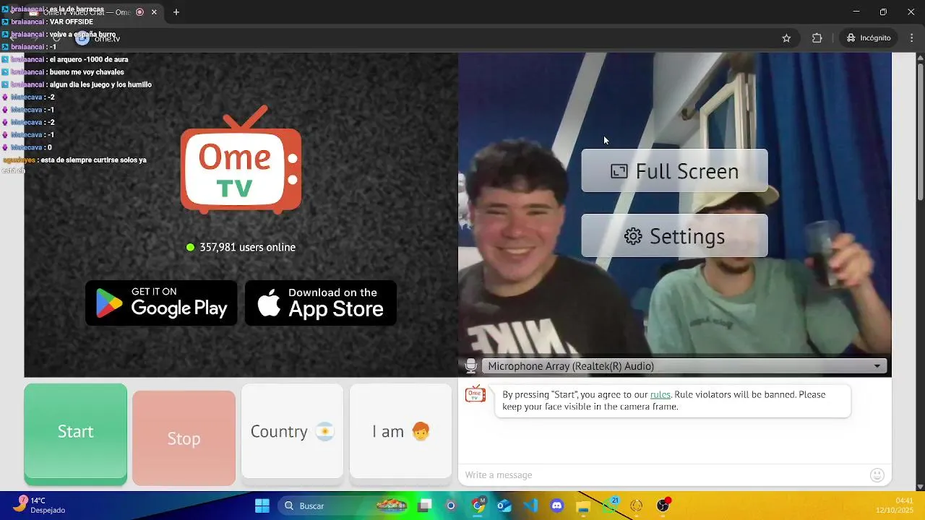Open the Windows Start menu
This screenshot has width=925, height=520.
coord(262,506)
